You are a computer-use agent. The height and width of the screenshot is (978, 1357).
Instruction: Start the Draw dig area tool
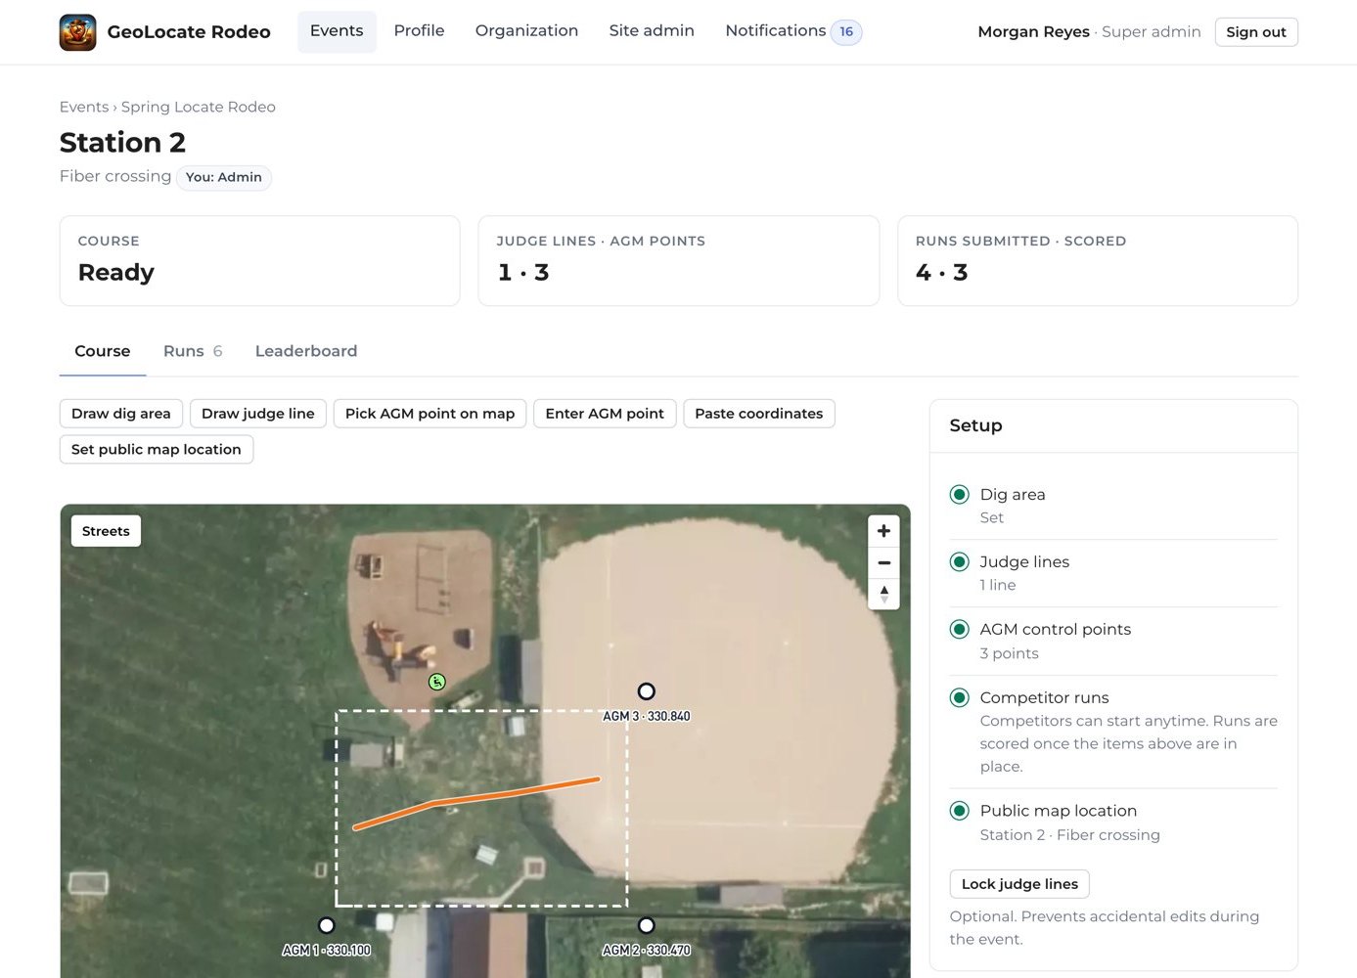121,414
